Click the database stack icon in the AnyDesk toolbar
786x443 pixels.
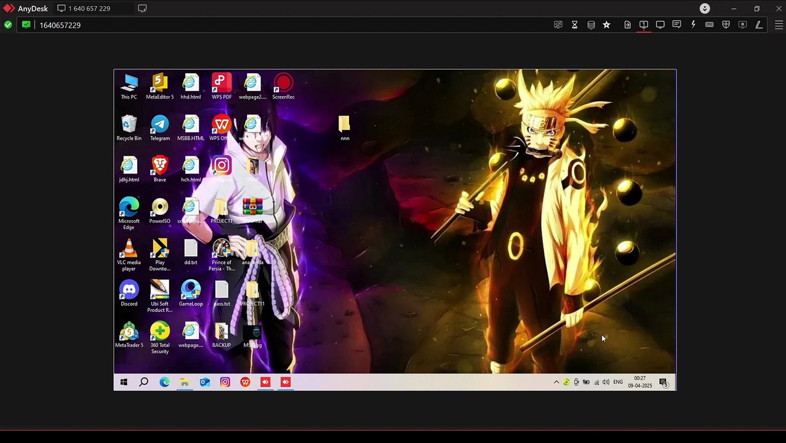[591, 25]
